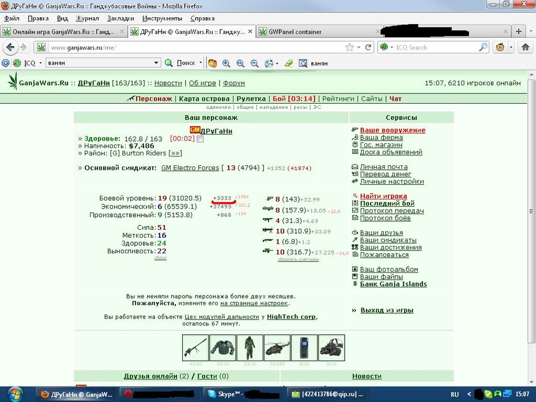Click the highlighter pen toolbar icon
536x402 pixels.
point(289,63)
